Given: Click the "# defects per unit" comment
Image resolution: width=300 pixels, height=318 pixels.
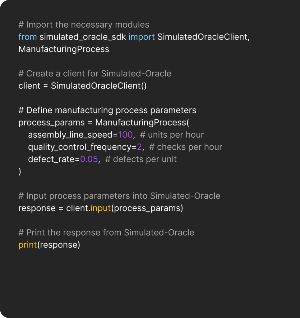Looking at the screenshot, I should pos(141,159).
